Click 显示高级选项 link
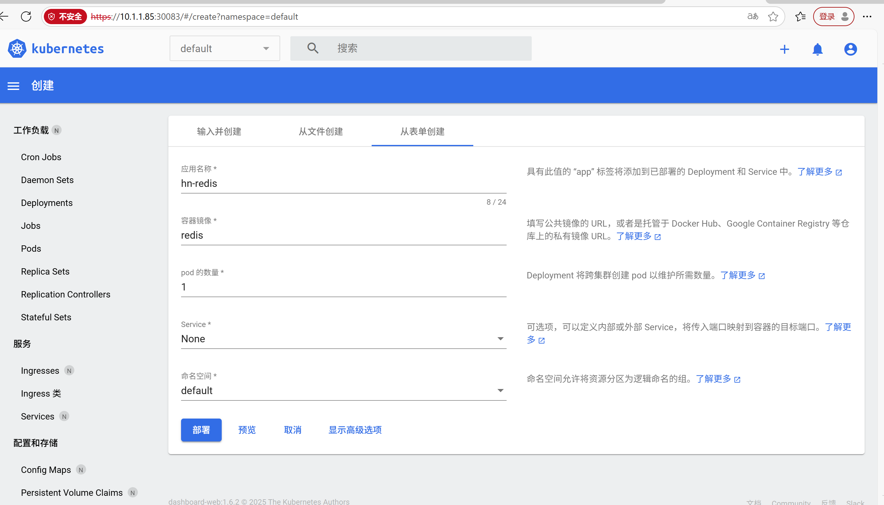 coord(354,430)
